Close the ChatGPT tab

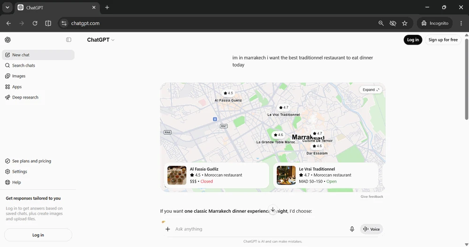click(94, 8)
